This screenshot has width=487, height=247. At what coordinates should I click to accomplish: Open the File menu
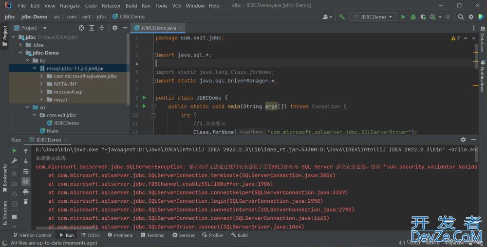tap(22, 5)
